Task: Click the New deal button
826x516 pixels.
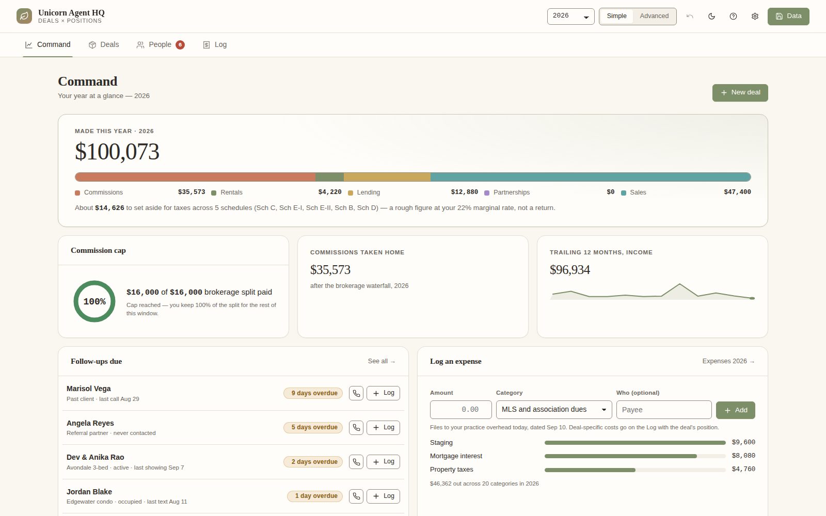Action: click(740, 93)
